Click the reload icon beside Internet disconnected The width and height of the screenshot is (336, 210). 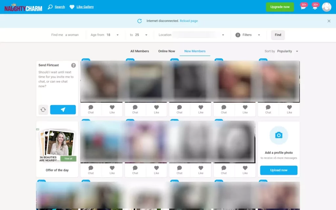click(139, 21)
